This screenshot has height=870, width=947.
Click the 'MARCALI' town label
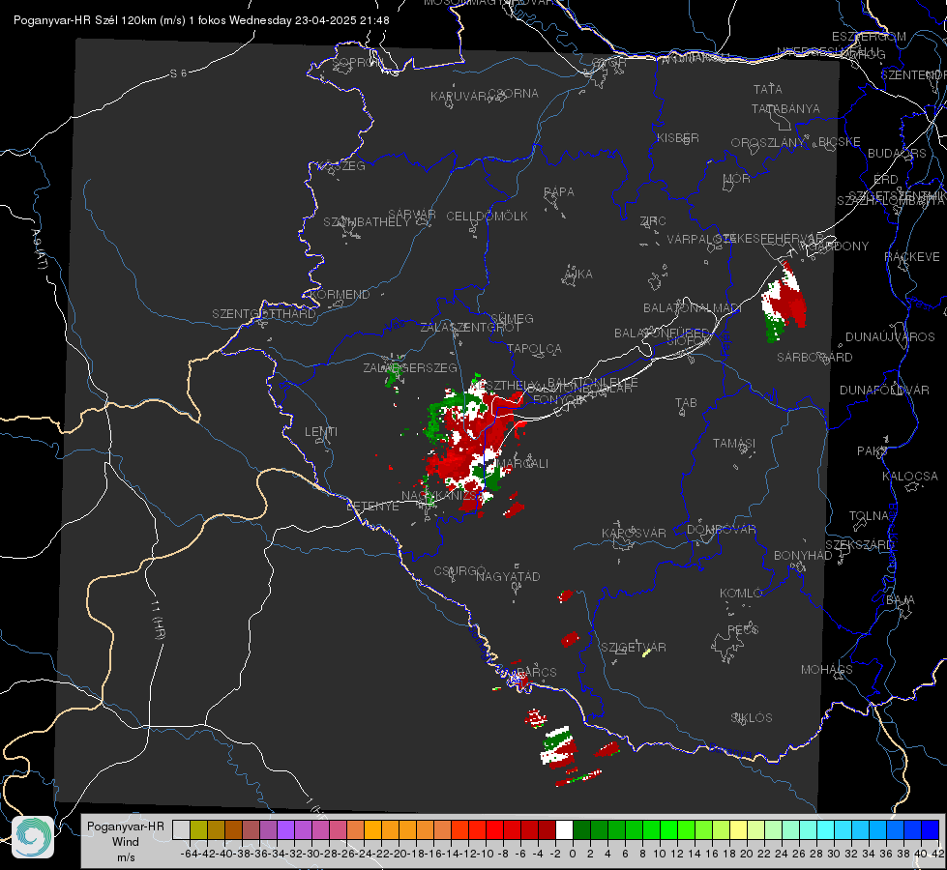pyautogui.click(x=524, y=463)
